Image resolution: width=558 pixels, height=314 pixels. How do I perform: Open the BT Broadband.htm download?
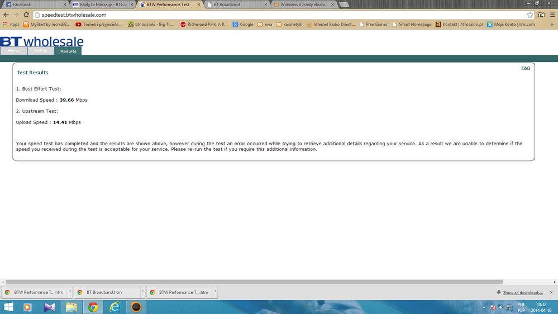click(x=107, y=292)
